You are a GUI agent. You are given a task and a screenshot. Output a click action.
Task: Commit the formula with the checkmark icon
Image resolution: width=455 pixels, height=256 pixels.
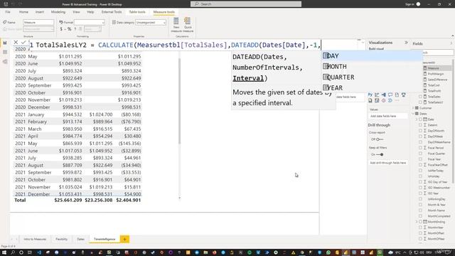coord(23,43)
